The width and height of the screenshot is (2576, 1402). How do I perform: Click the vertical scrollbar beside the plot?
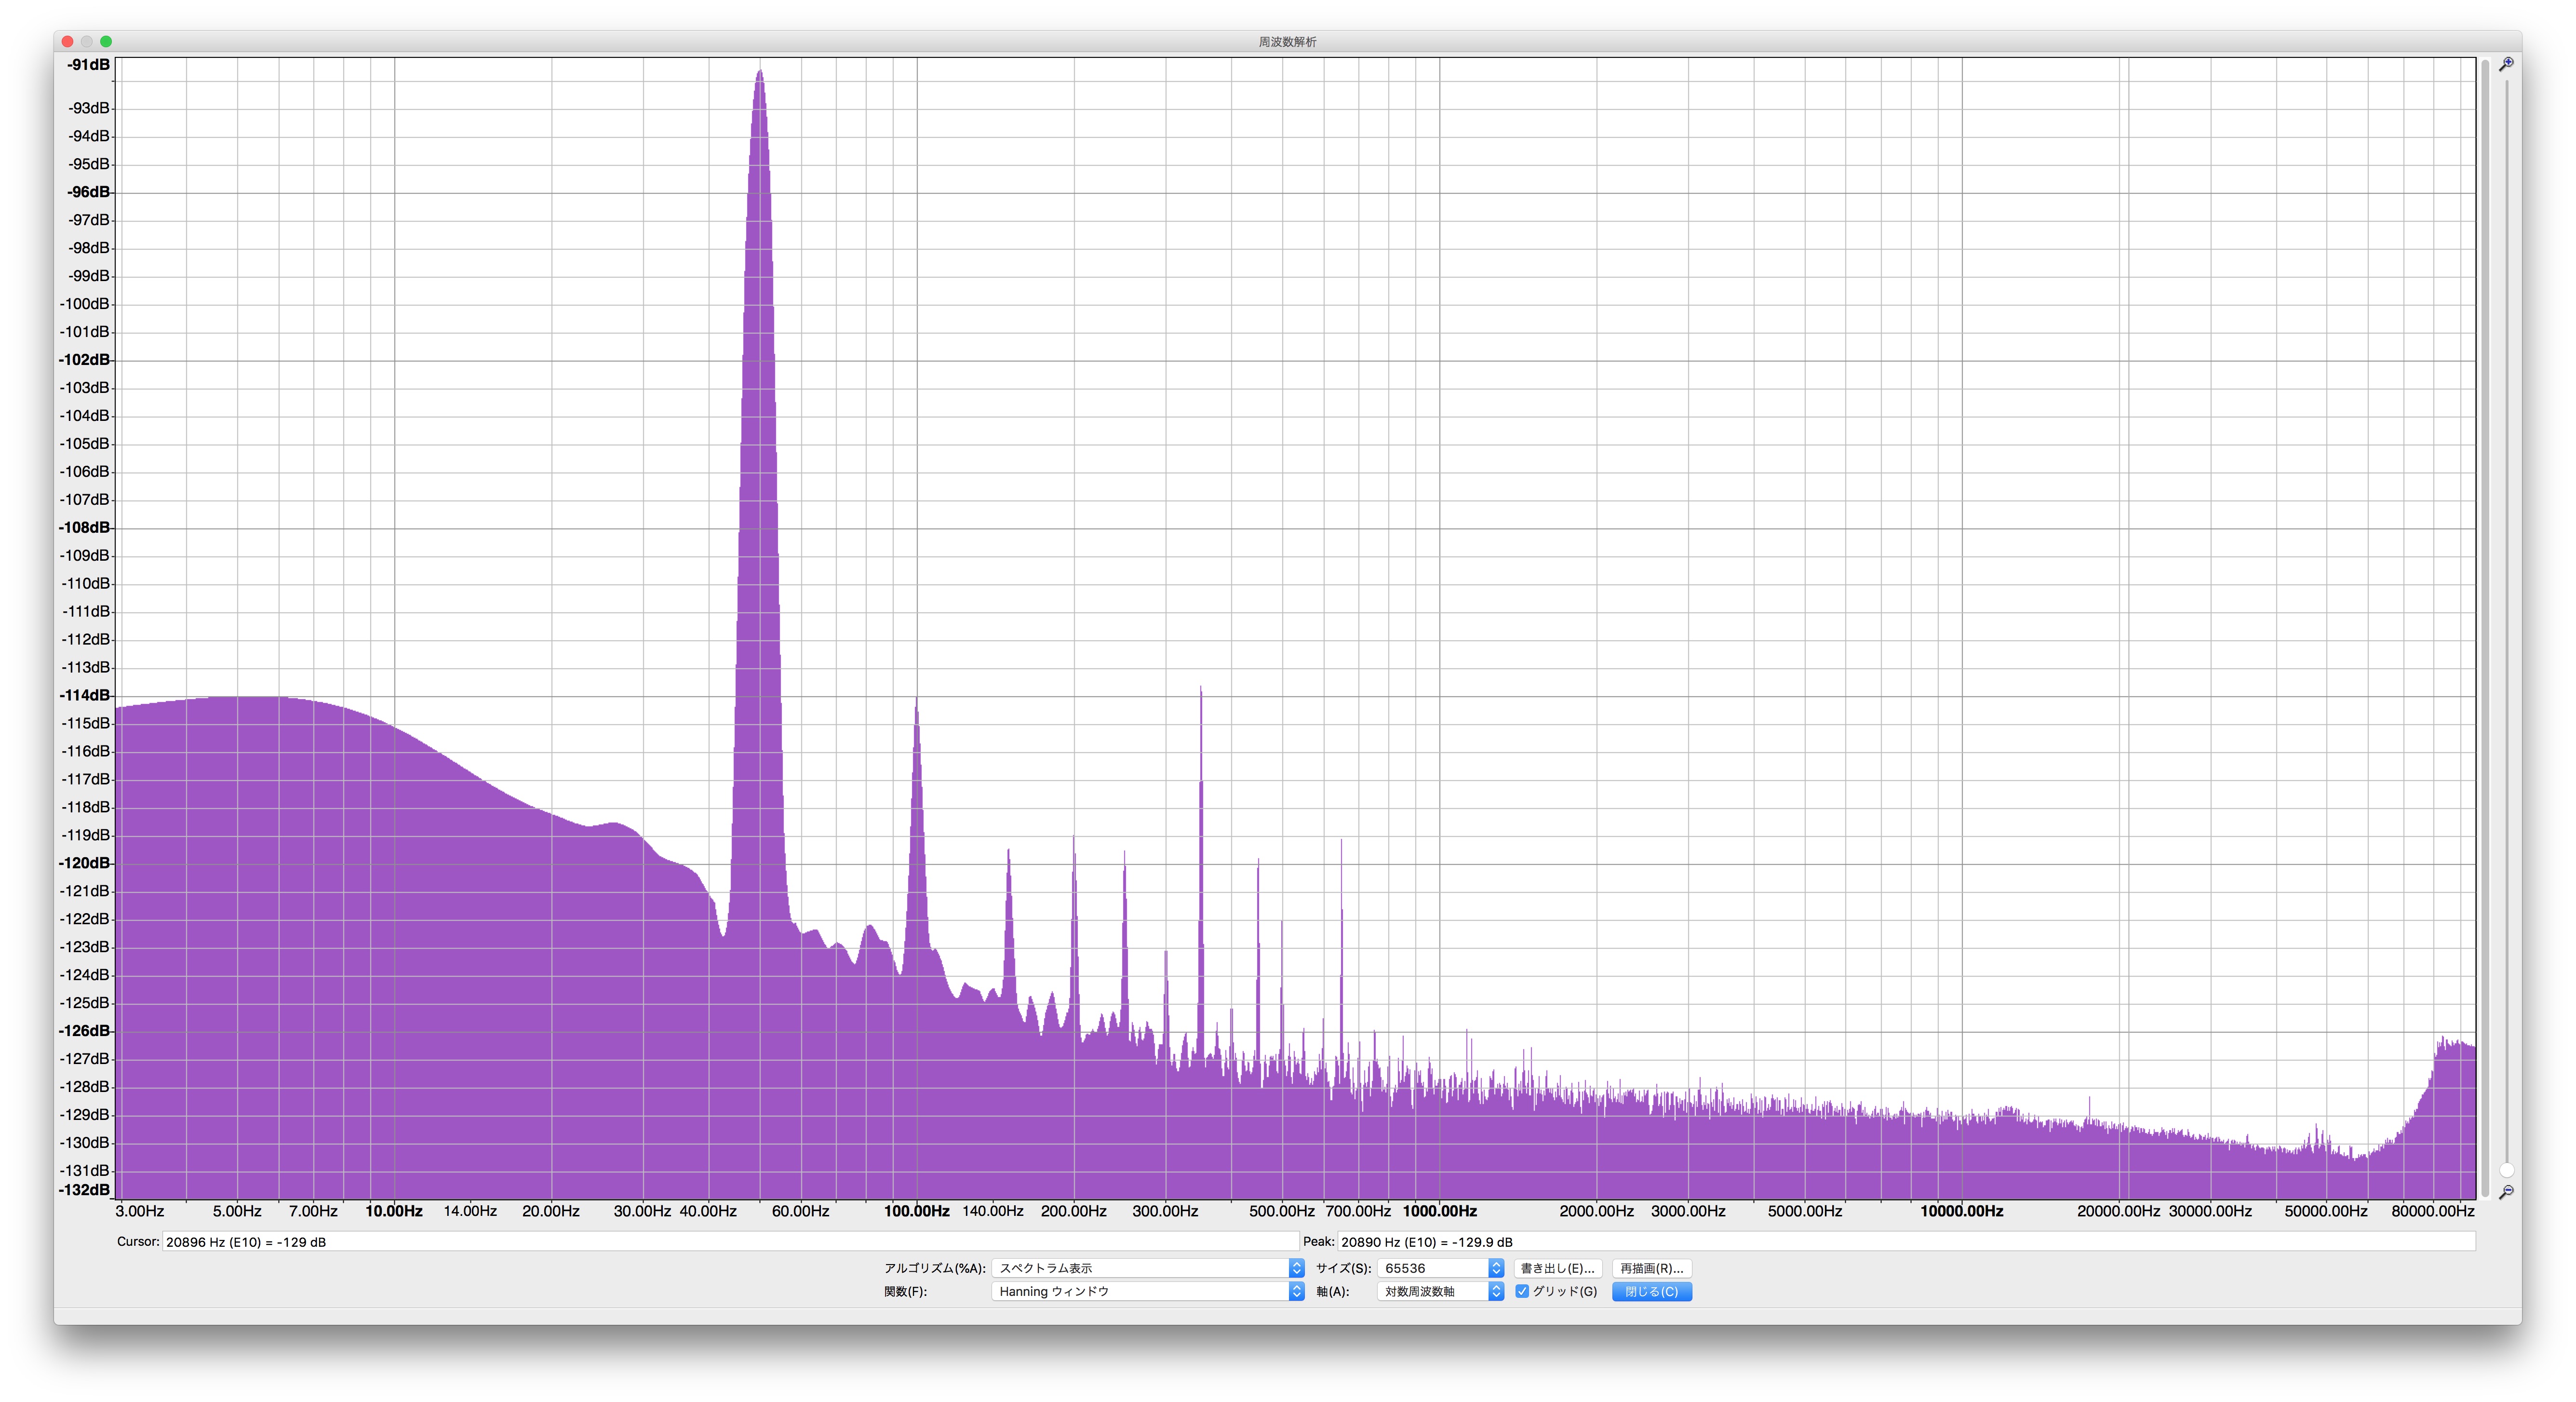coord(2484,628)
